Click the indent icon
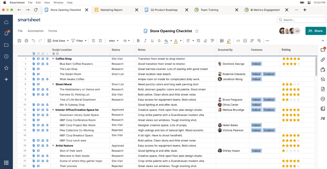This screenshot has width=327, height=169. click(100, 41)
